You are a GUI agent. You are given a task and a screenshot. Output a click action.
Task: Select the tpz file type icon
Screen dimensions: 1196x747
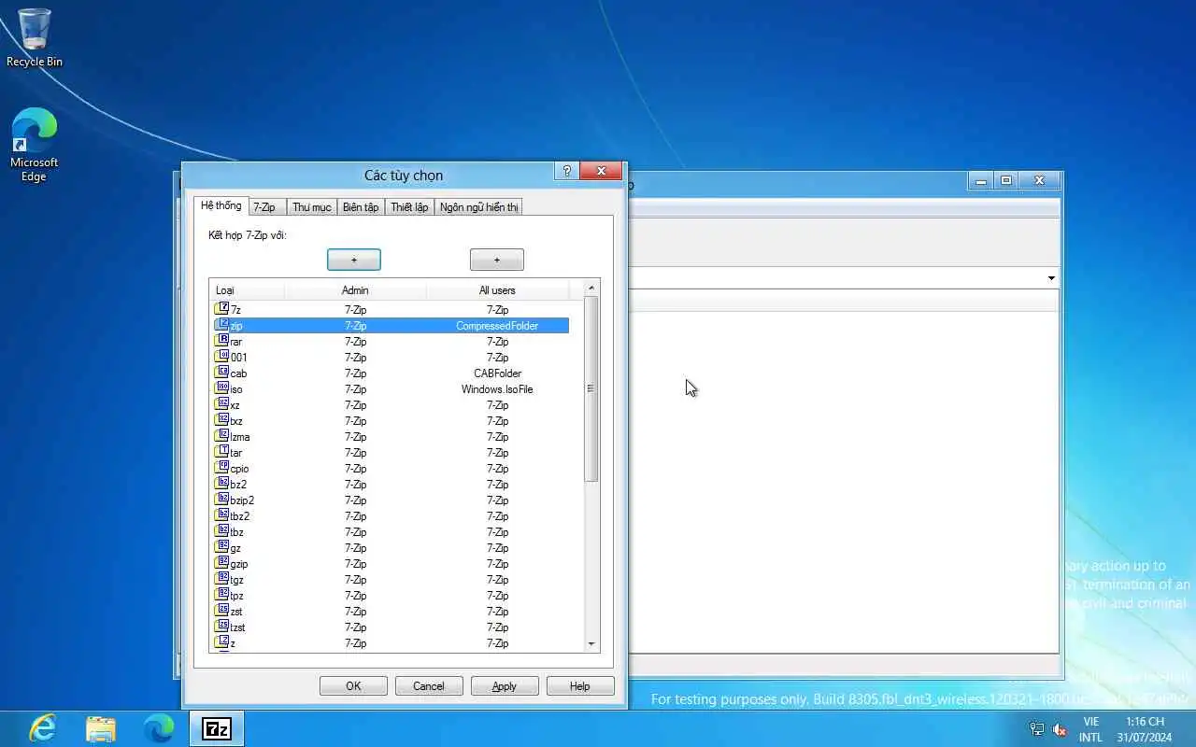coord(222,595)
